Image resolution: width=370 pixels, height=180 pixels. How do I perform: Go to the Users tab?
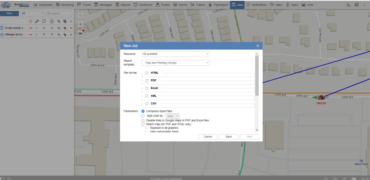292,5
